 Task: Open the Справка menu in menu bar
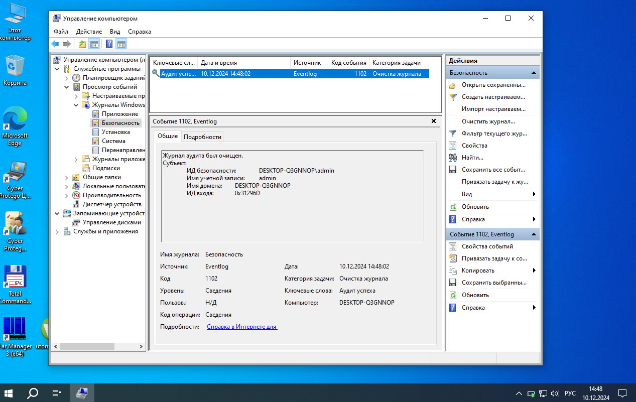click(x=140, y=32)
